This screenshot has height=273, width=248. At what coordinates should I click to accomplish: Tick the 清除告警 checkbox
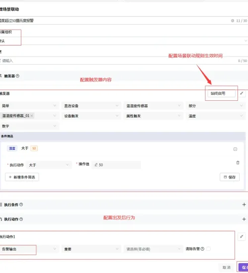tap(208, 249)
